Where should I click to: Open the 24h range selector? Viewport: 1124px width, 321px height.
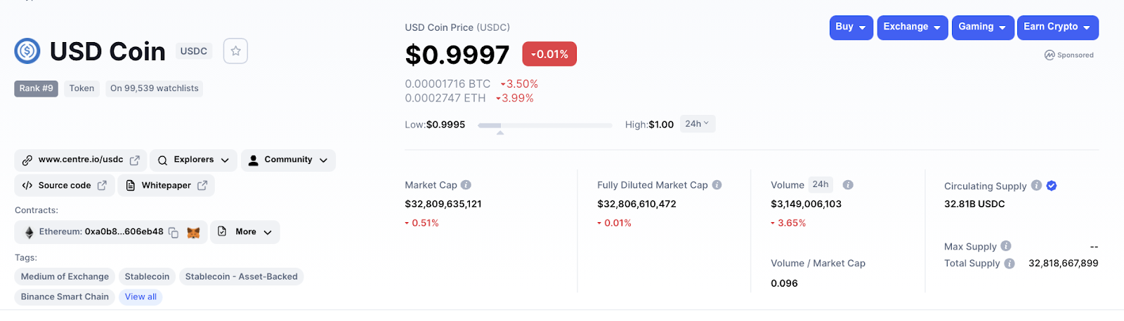698,124
